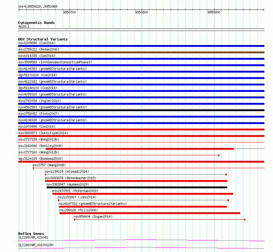Open variant esv2759222 (Redon2006) label
Image resolution: width=273 pixels, height=252 pixels.
[x=39, y=49]
